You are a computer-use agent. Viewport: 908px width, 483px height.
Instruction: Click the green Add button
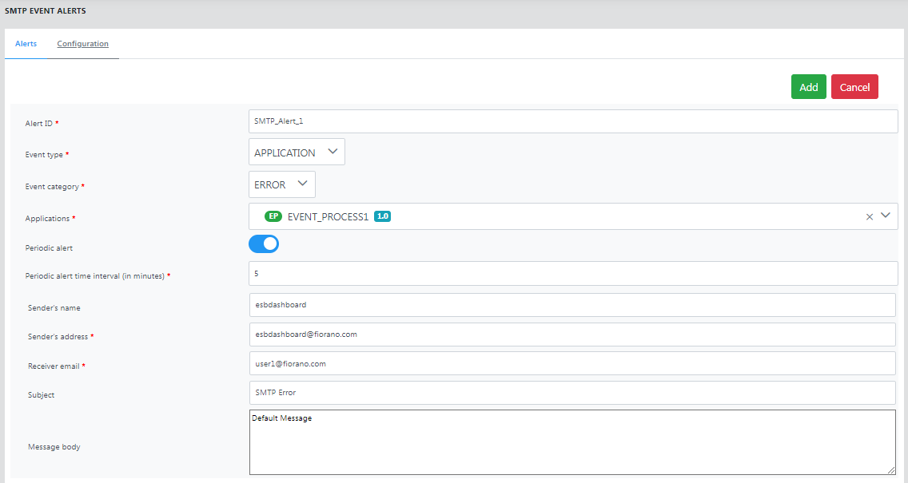[x=808, y=87]
